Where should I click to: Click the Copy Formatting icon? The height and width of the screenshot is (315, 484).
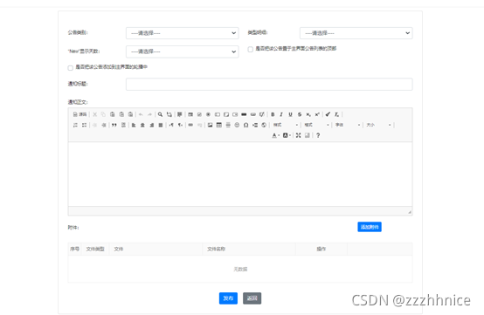(328, 114)
